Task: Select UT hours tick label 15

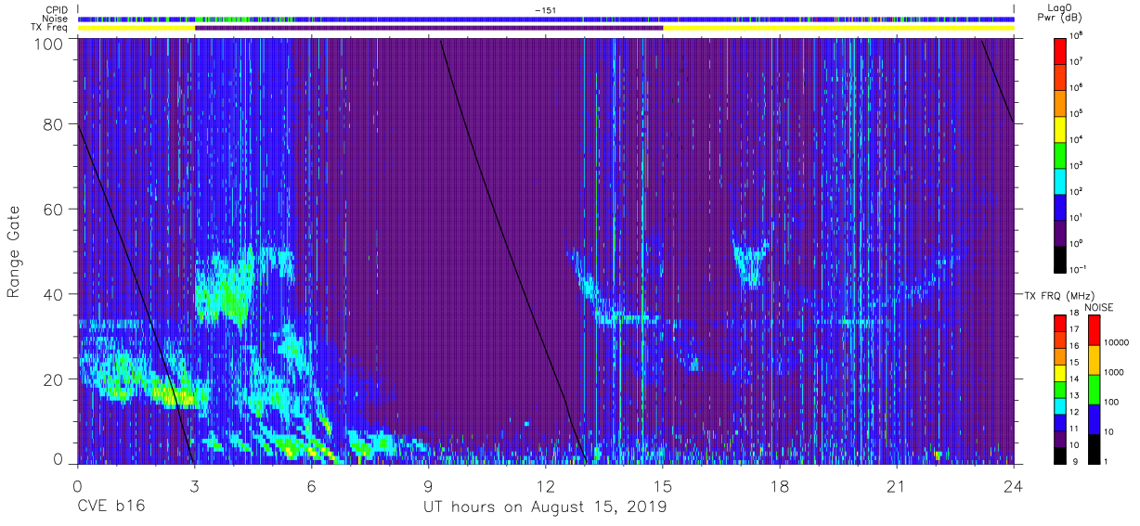Action: [x=663, y=485]
